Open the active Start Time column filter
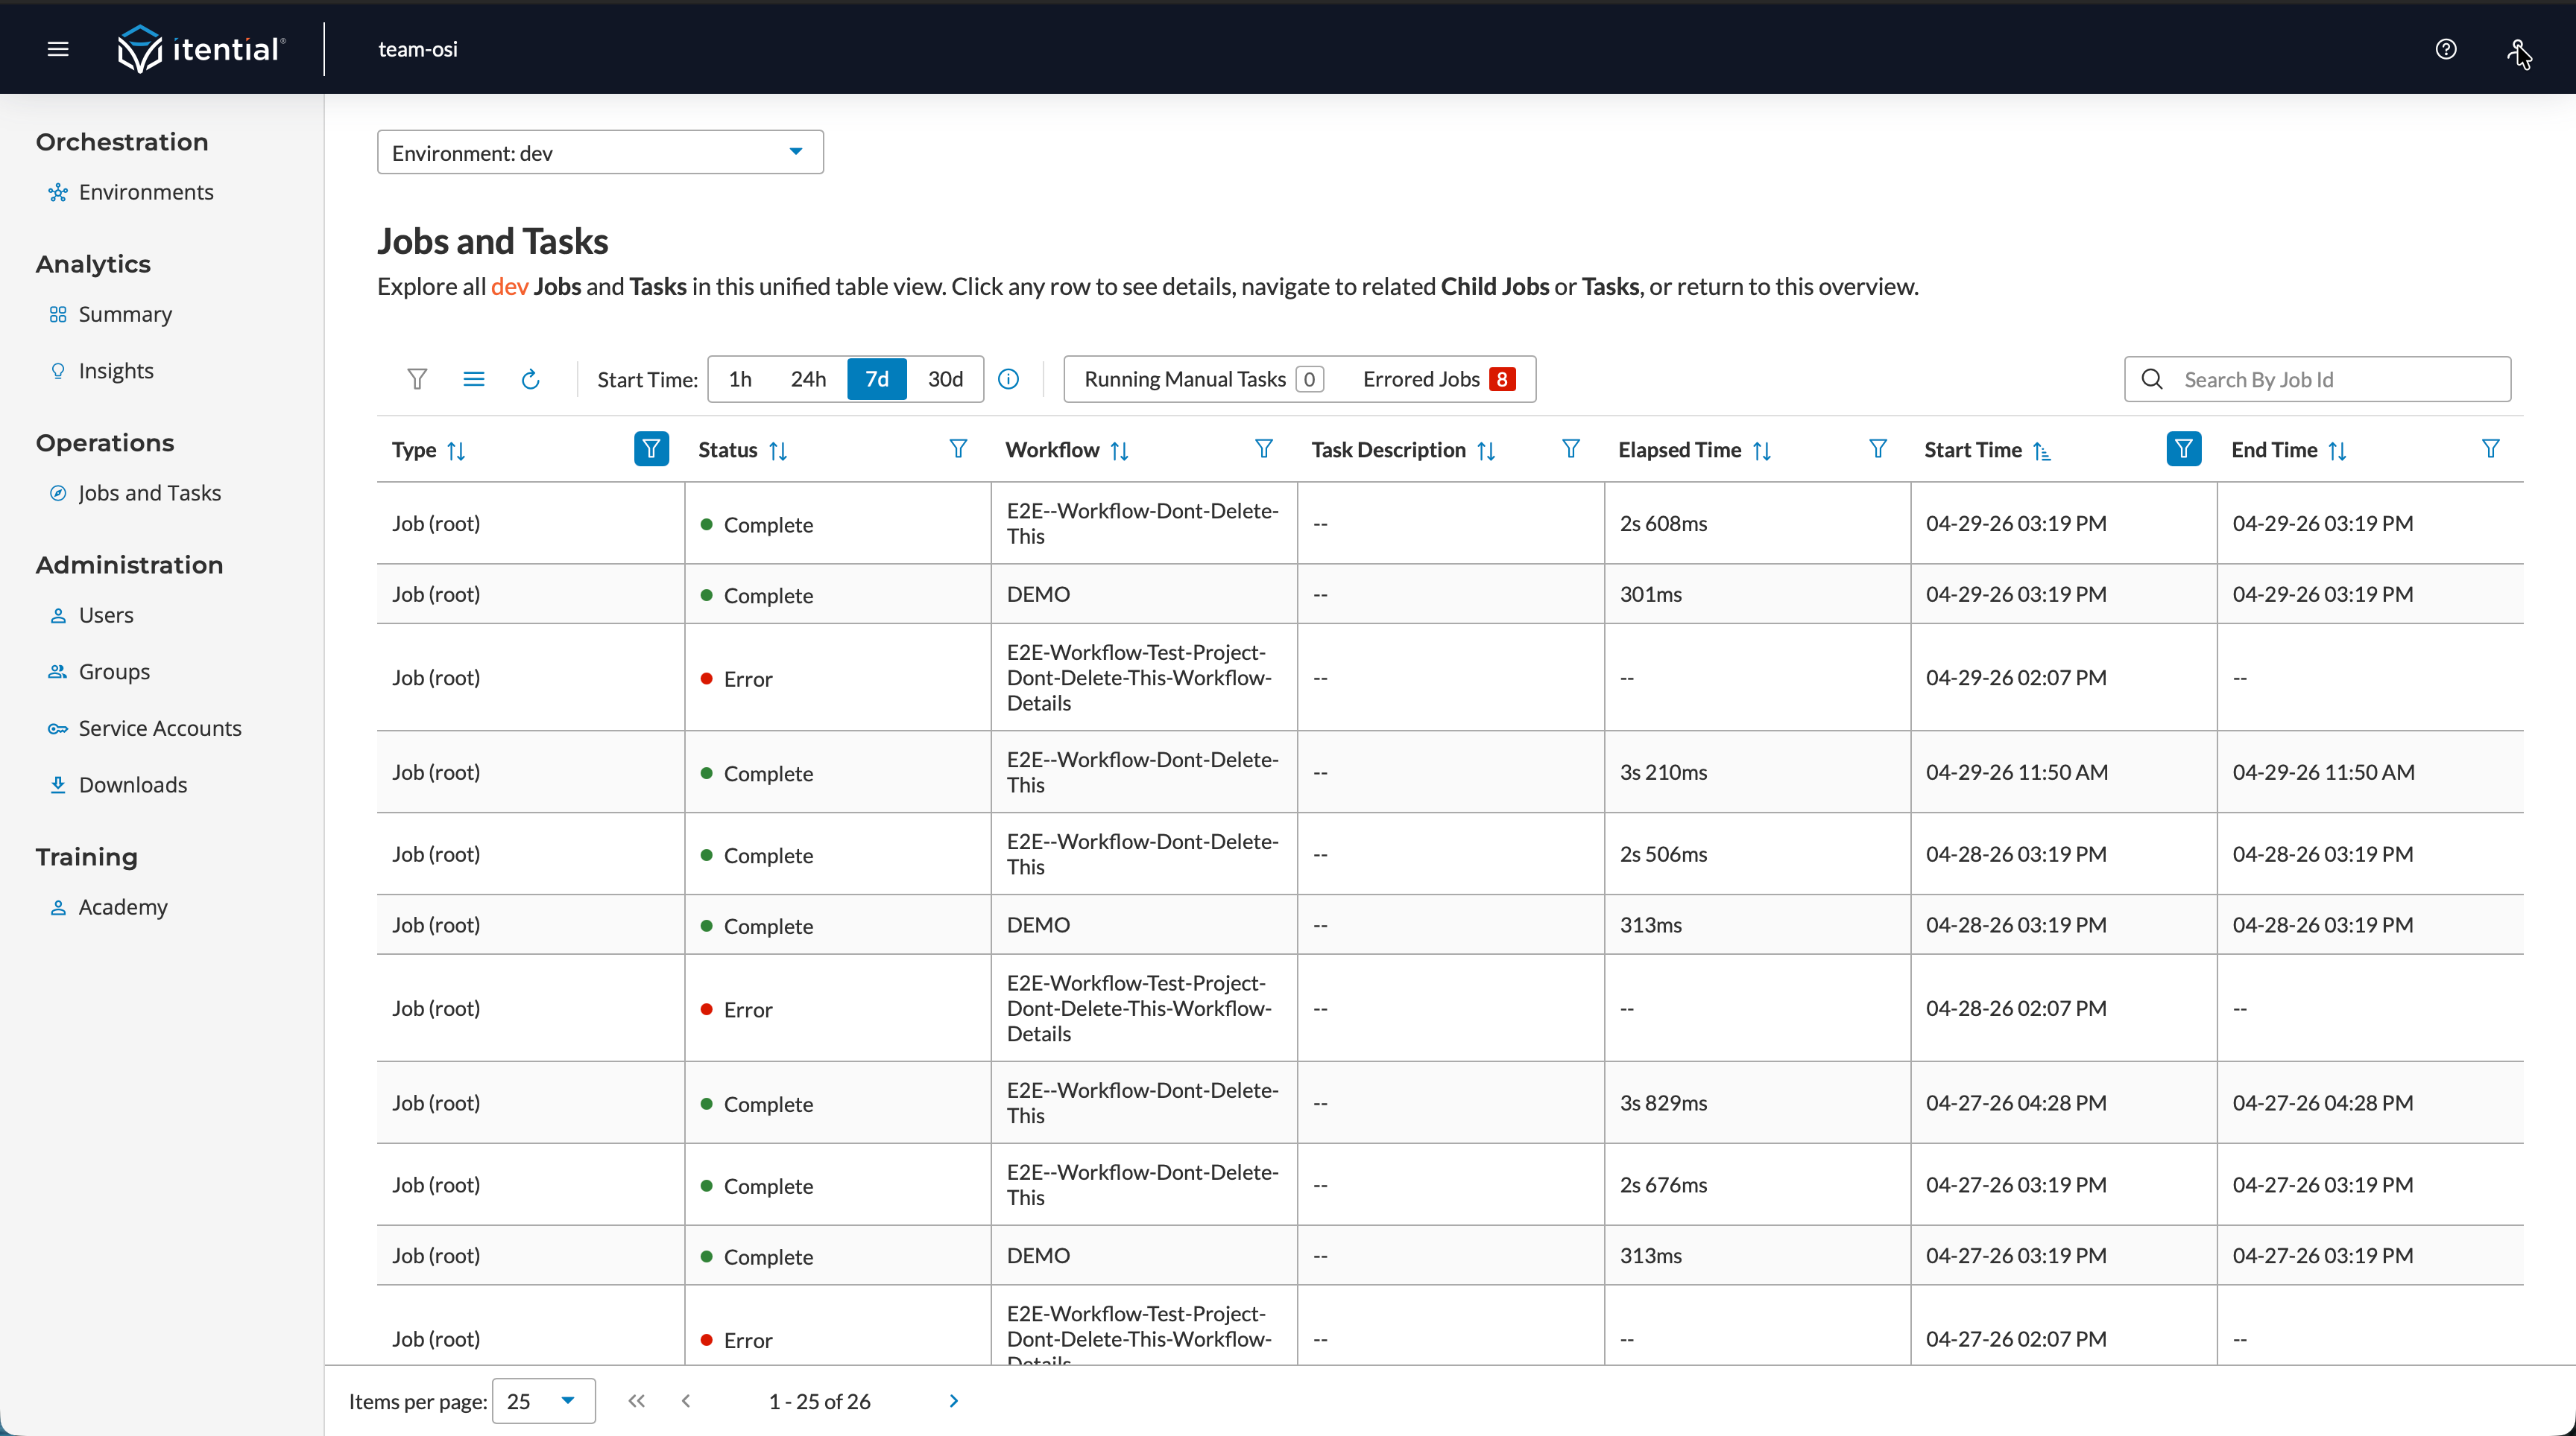 [2184, 448]
